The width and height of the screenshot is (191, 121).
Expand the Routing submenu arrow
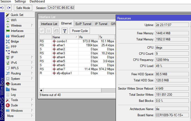point(32,73)
